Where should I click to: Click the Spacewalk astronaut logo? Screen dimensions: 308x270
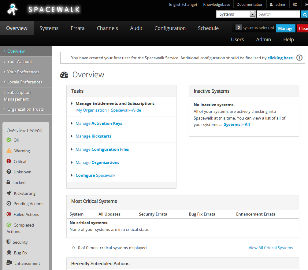tap(12, 9)
